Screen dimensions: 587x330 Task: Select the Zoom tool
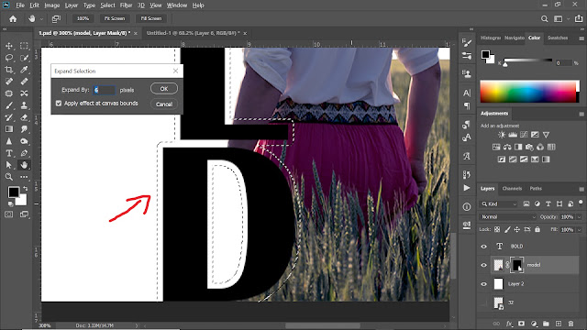[9, 177]
